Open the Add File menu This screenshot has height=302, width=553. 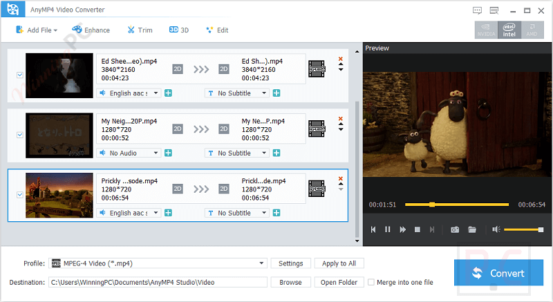(x=37, y=30)
